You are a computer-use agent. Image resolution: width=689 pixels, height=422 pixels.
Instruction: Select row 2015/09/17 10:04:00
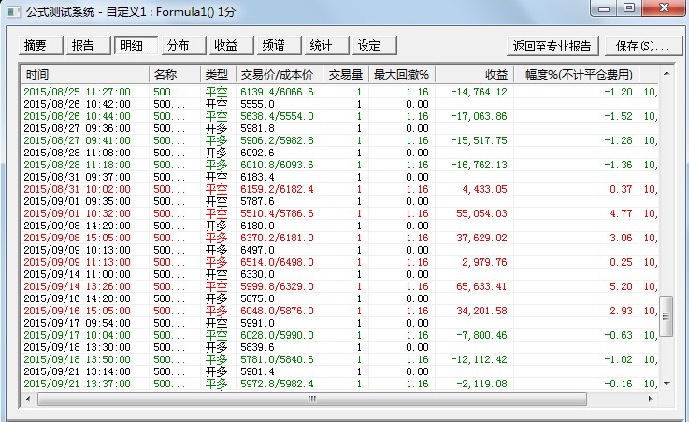point(339,335)
